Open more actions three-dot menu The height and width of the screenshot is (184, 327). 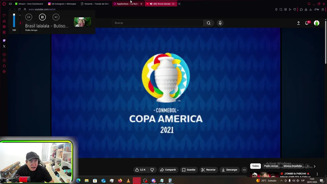[244, 170]
